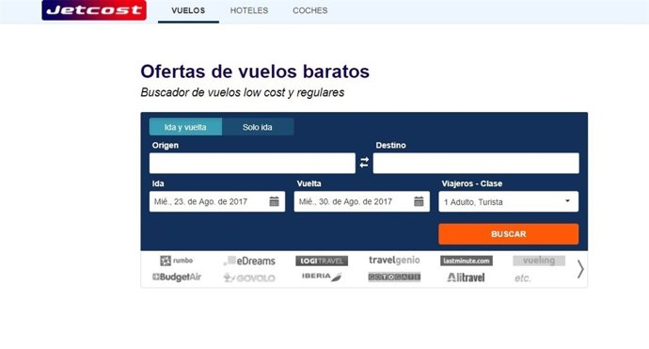Click the dropdown arrow beside 1 Adulto, Turista
The height and width of the screenshot is (349, 649).
point(567,201)
